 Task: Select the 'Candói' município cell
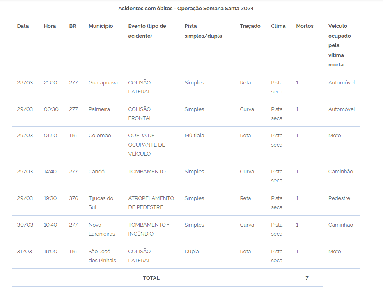click(97, 172)
